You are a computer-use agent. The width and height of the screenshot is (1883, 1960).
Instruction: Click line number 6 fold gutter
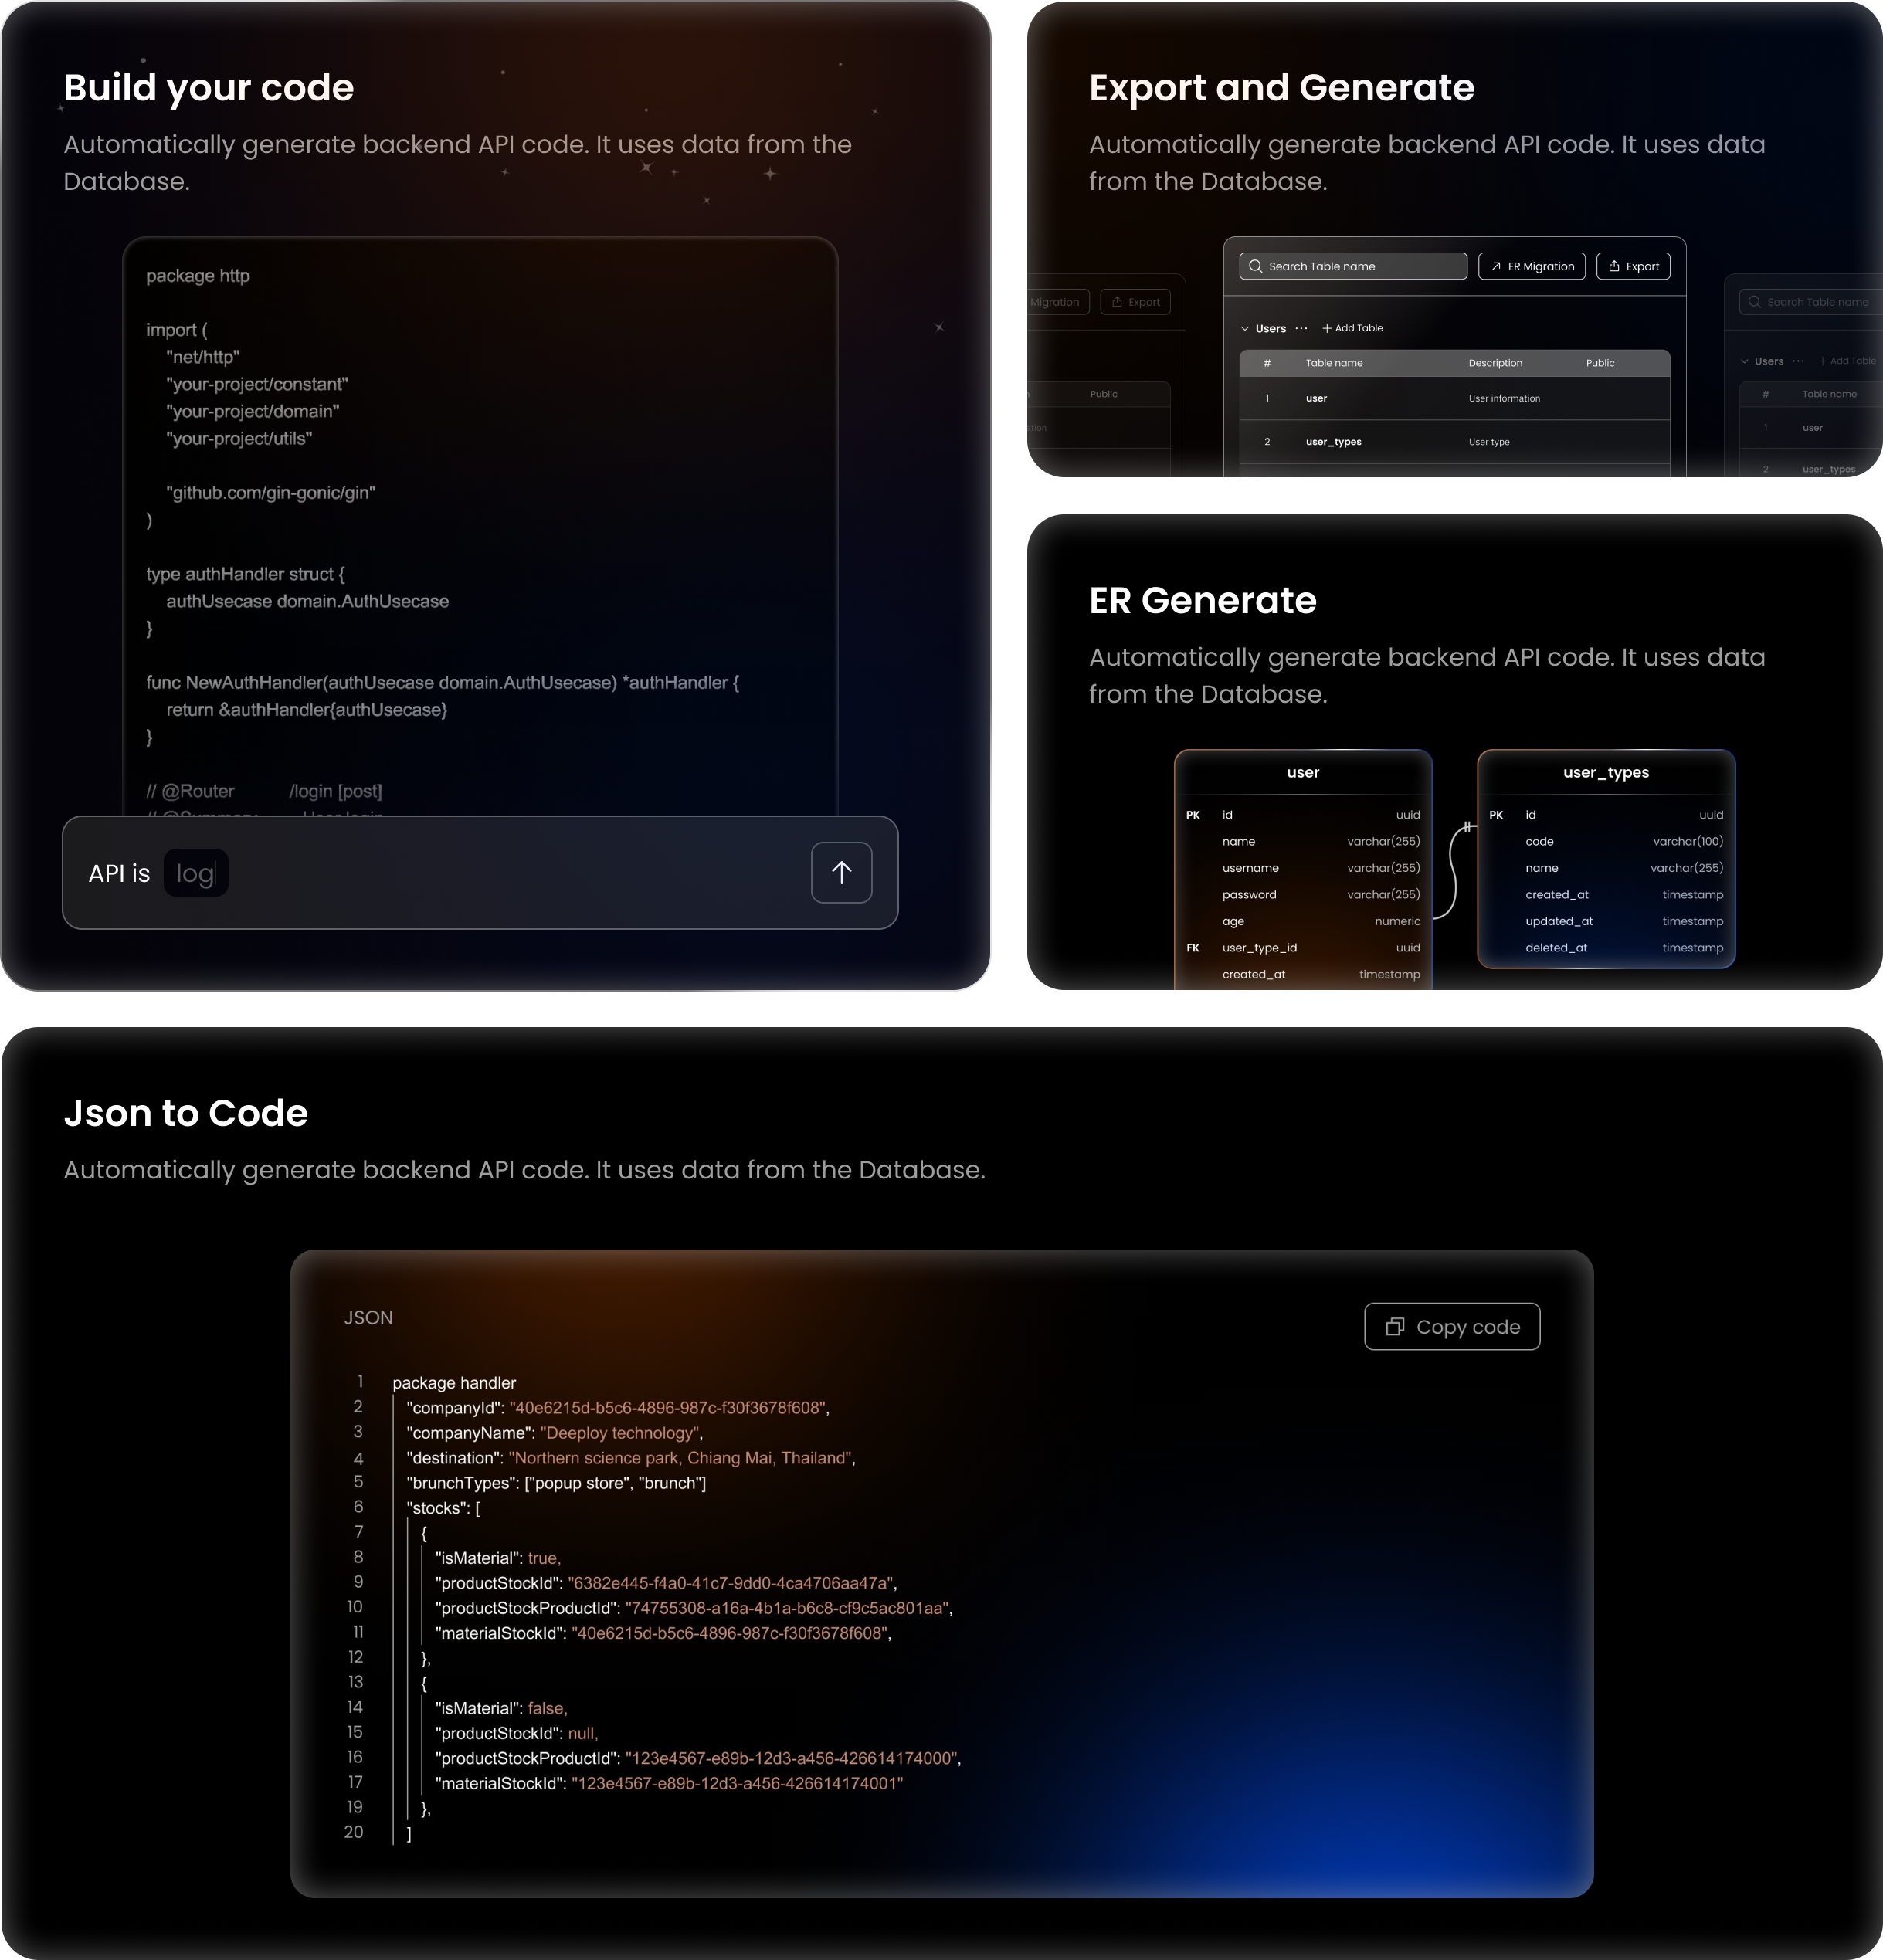click(358, 1507)
